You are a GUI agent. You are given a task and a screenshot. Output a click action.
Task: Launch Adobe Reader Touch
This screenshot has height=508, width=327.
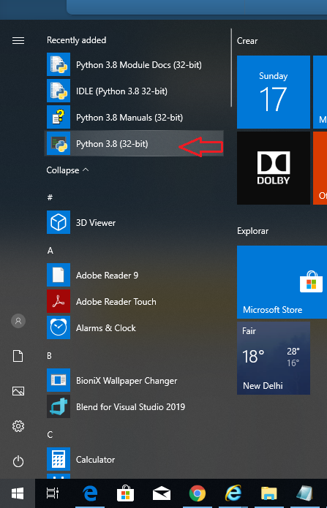coord(134,302)
